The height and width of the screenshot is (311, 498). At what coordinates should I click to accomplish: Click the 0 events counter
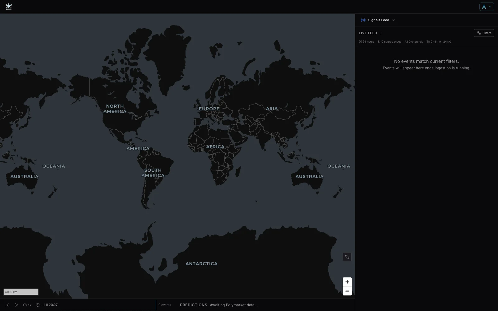tap(165, 305)
